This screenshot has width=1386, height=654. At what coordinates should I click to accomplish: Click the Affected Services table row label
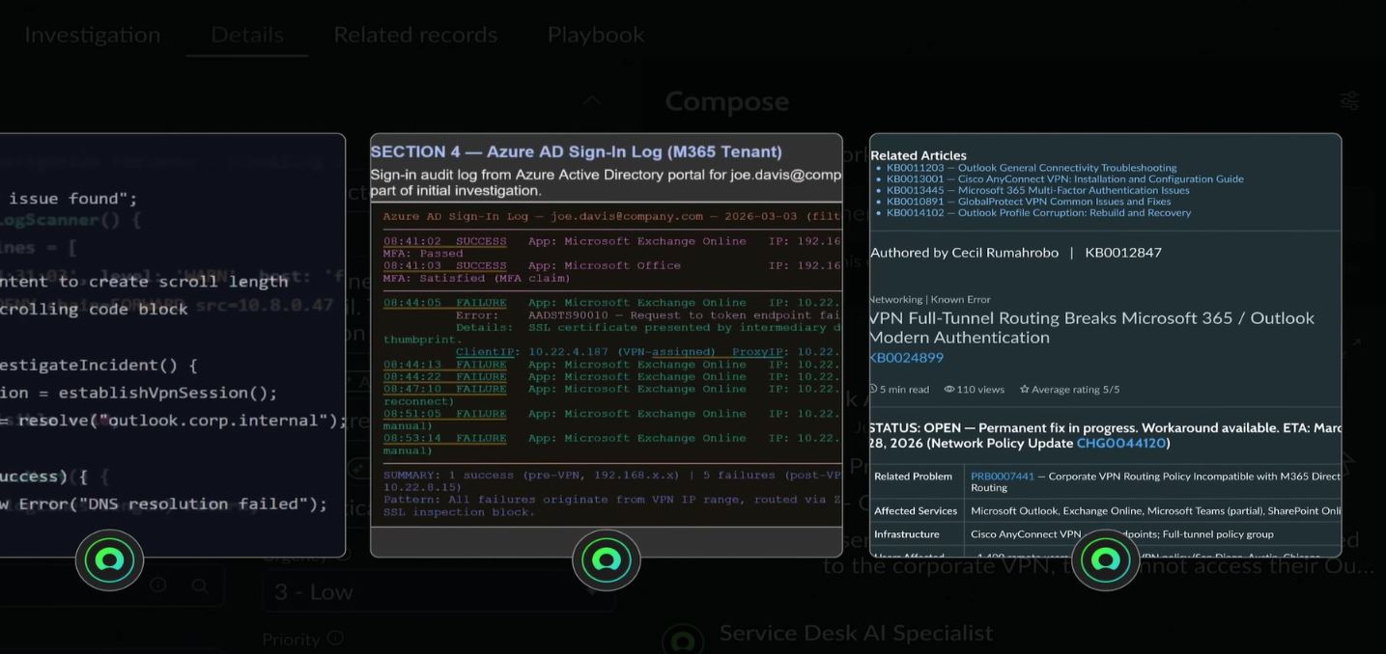point(916,511)
